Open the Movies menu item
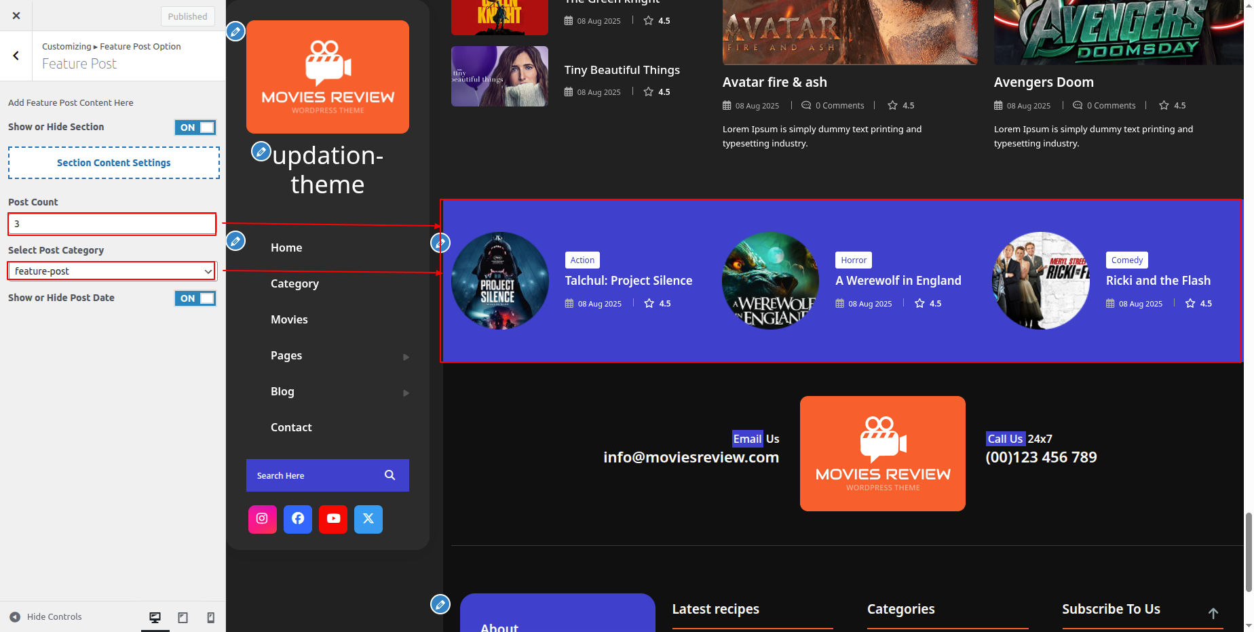Image resolution: width=1254 pixels, height=632 pixels. coord(289,319)
